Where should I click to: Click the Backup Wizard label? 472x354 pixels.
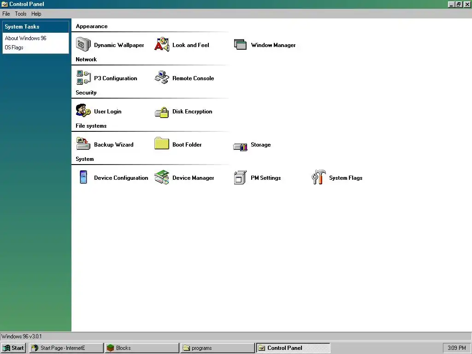pos(113,144)
